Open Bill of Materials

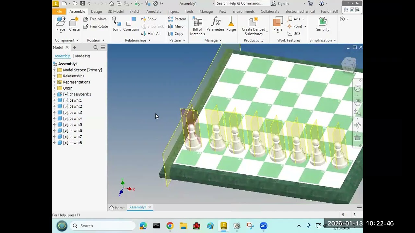coord(197,26)
